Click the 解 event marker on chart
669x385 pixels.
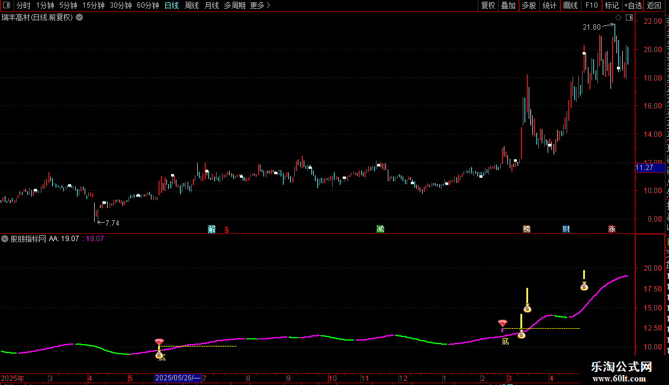click(211, 229)
